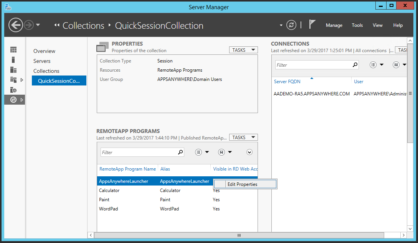418x243 pixels.
Task: Select the Remote Desktop Services sidebar icon
Action: point(13,100)
